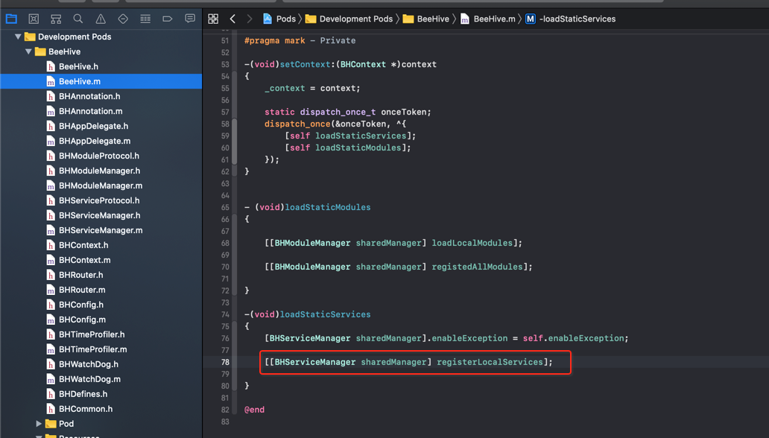
Task: Click dispatch_once call on line 58
Action: pos(298,124)
